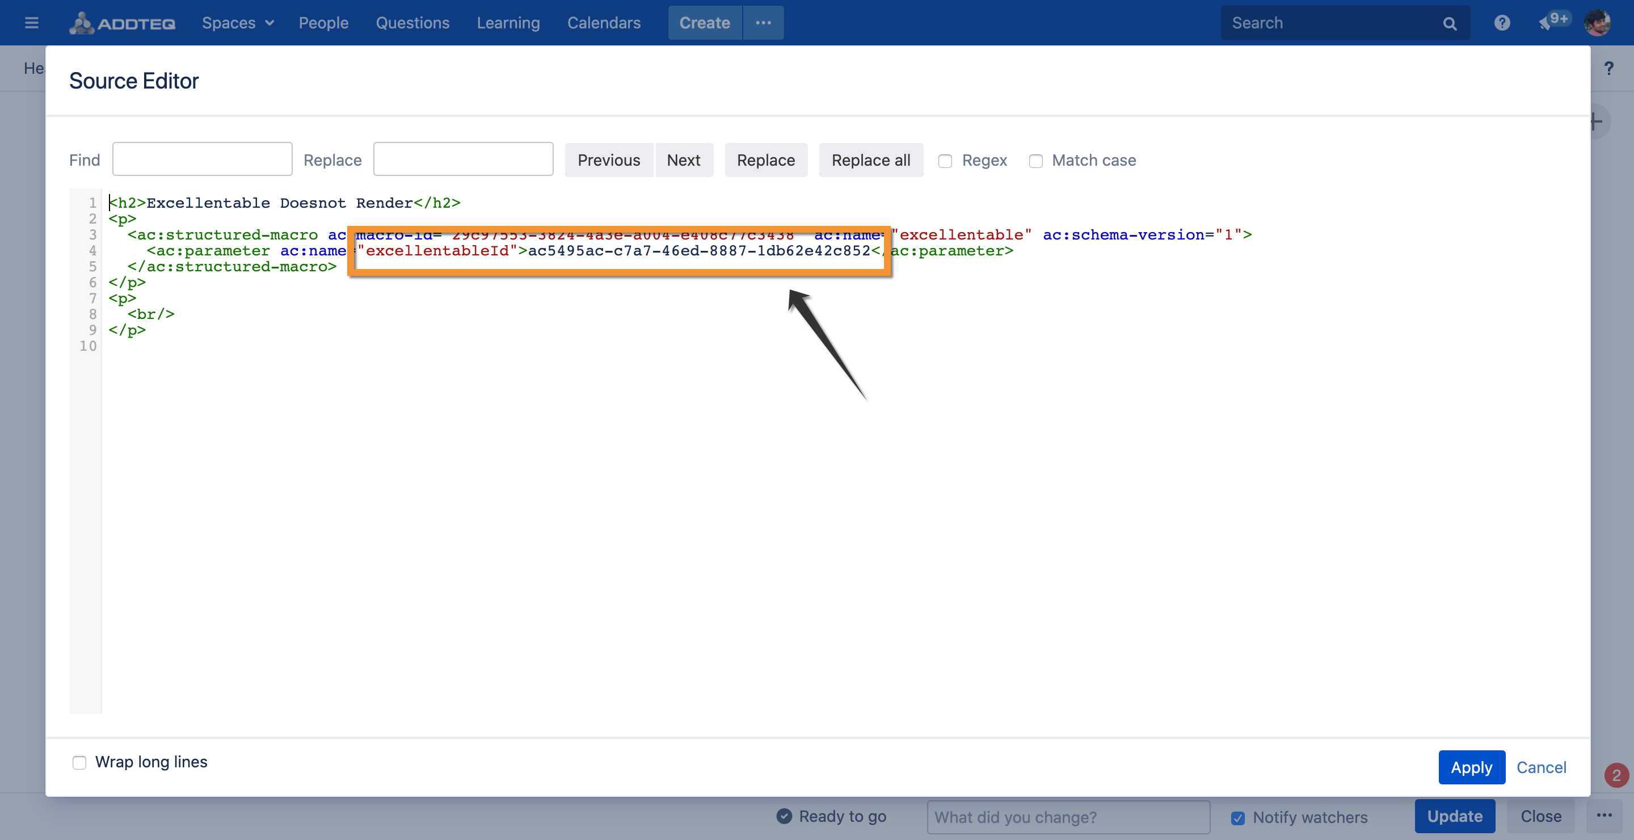This screenshot has height=840, width=1634.
Task: Click into the Replace text field
Action: click(463, 159)
